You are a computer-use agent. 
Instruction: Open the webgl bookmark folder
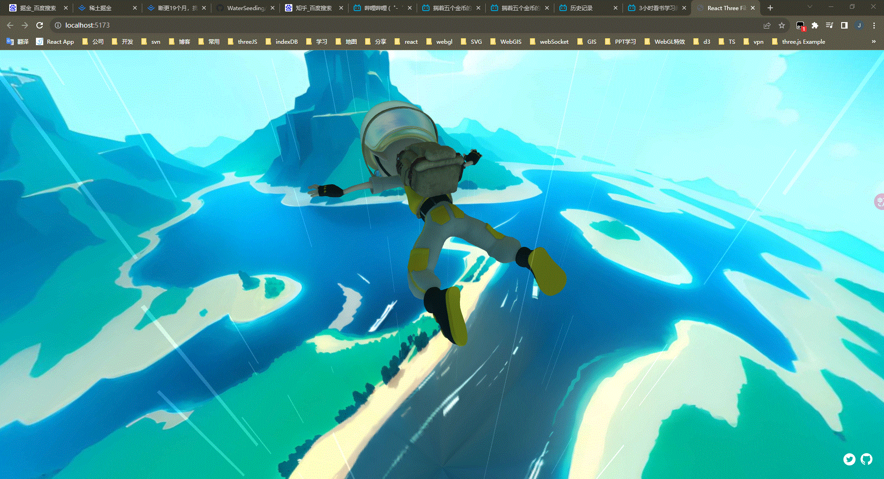[x=440, y=41]
